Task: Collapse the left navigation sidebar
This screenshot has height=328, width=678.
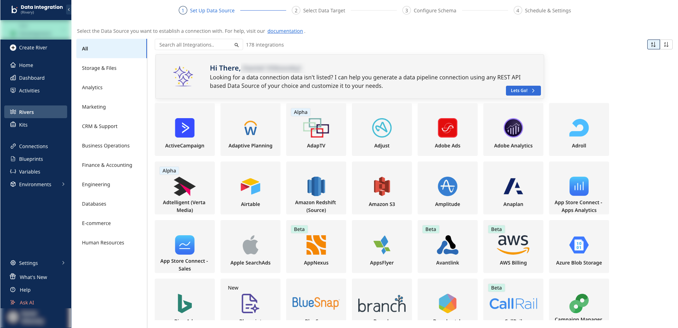Action: coord(69,10)
